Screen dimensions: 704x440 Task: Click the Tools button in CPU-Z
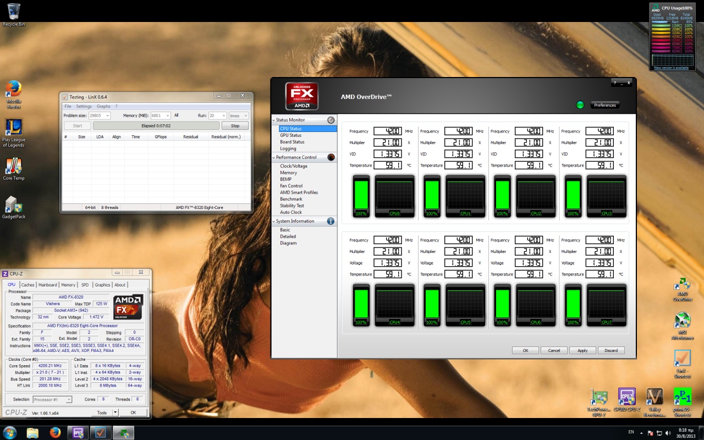(x=102, y=413)
